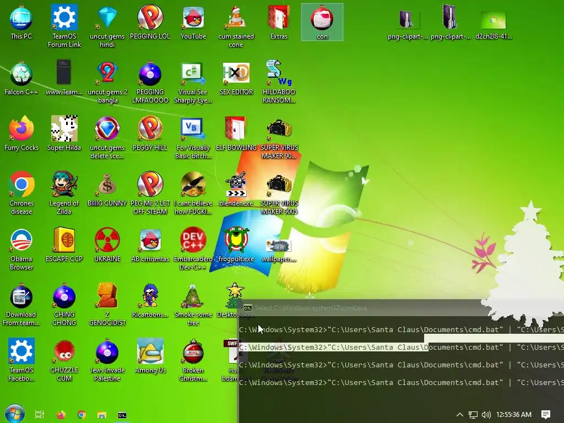Open the network tray icon
The image size is (564, 423).
tap(473, 415)
